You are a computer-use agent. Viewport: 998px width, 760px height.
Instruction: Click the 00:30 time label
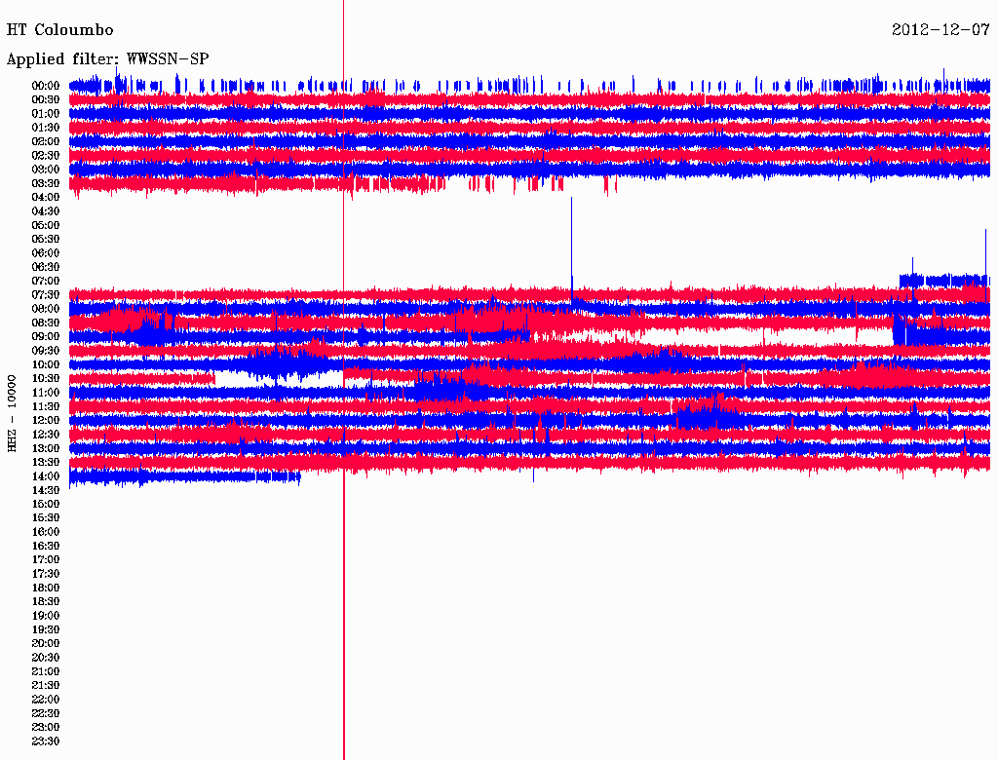tap(46, 99)
